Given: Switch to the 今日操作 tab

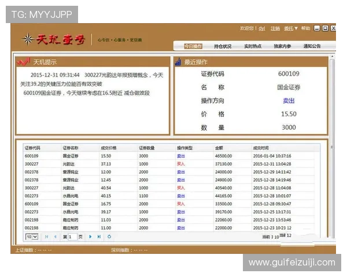Looking at the screenshot, I should click(x=193, y=46).
